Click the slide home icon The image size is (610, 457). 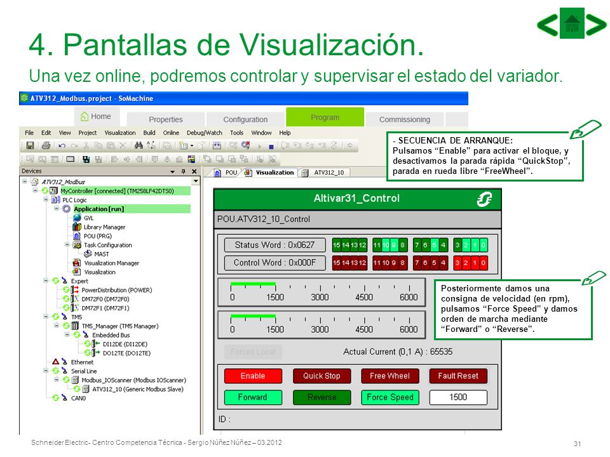tap(572, 23)
